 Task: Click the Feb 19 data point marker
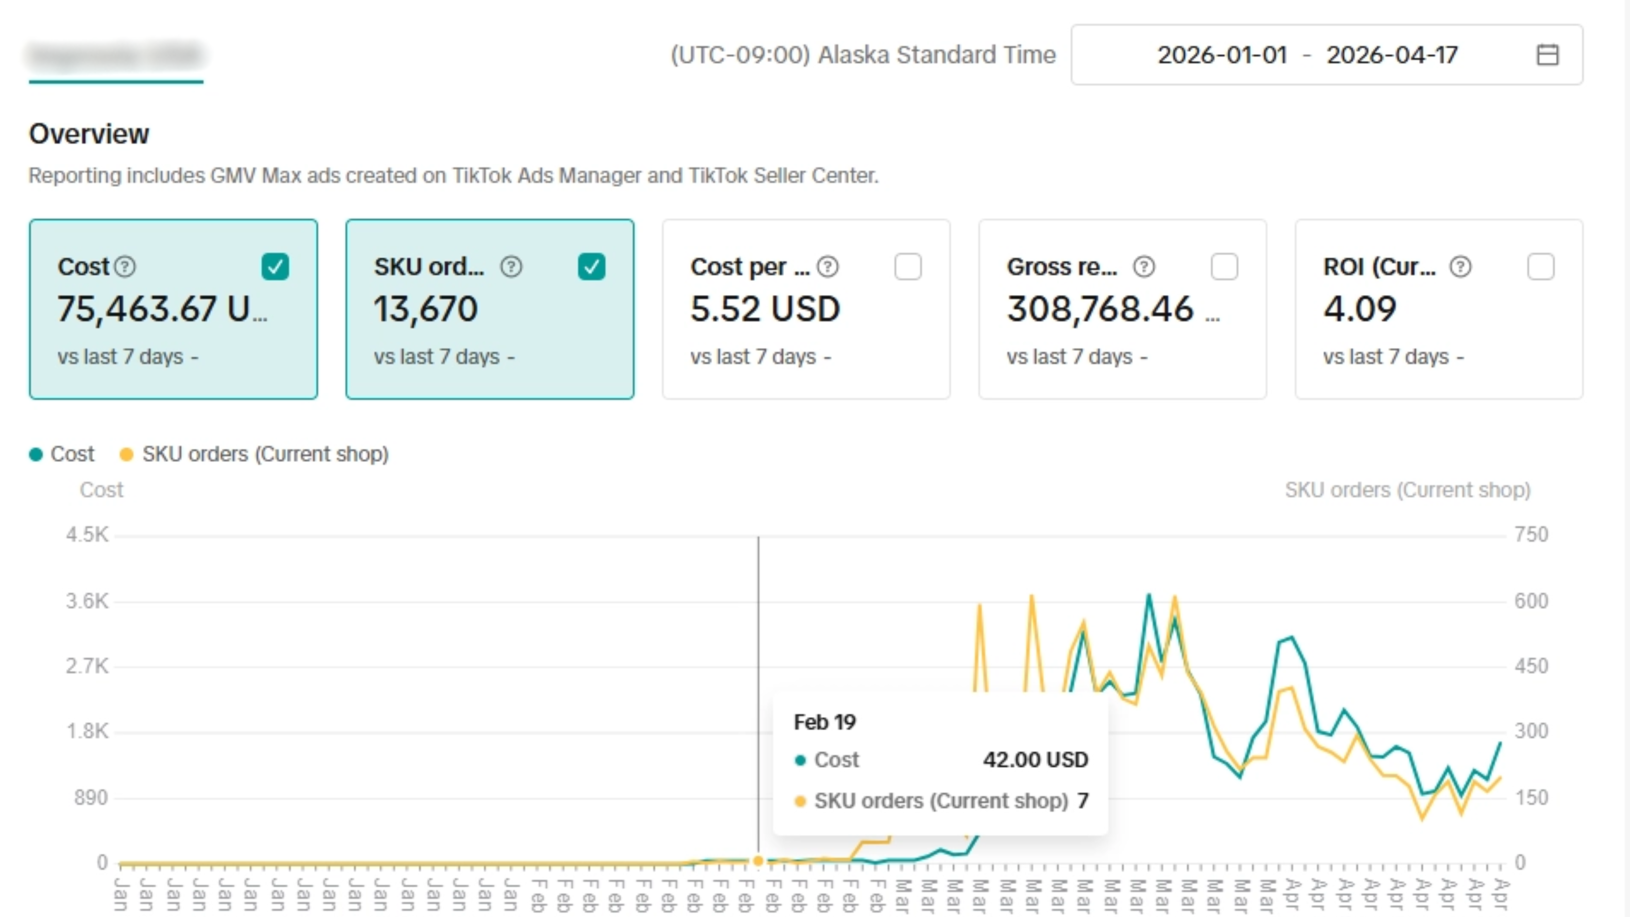coord(758,861)
